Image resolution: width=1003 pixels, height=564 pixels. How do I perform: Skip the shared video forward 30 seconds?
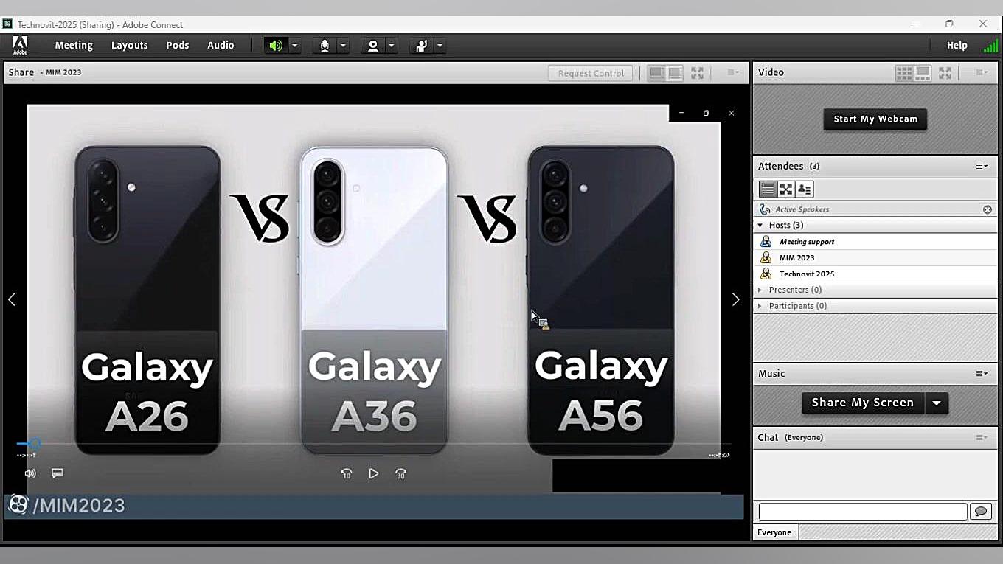click(400, 473)
